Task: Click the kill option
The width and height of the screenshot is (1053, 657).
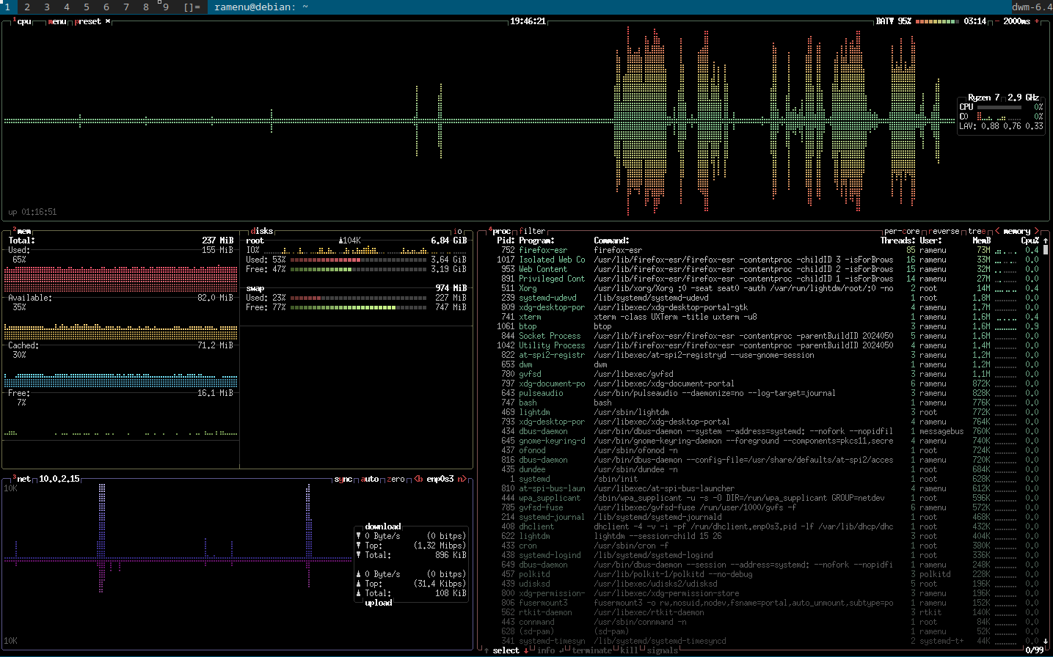Action: [x=629, y=650]
